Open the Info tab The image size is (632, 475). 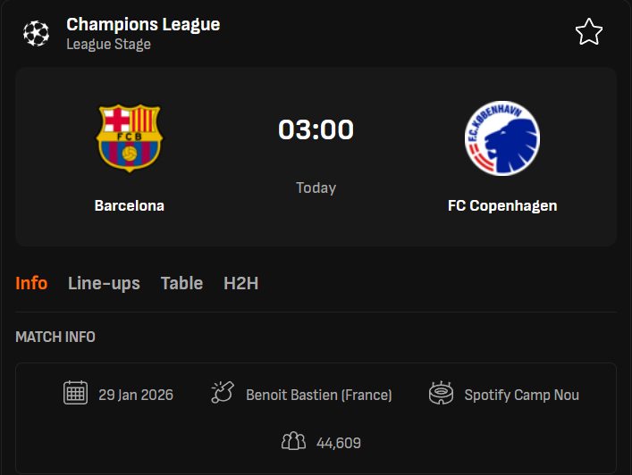(31, 283)
